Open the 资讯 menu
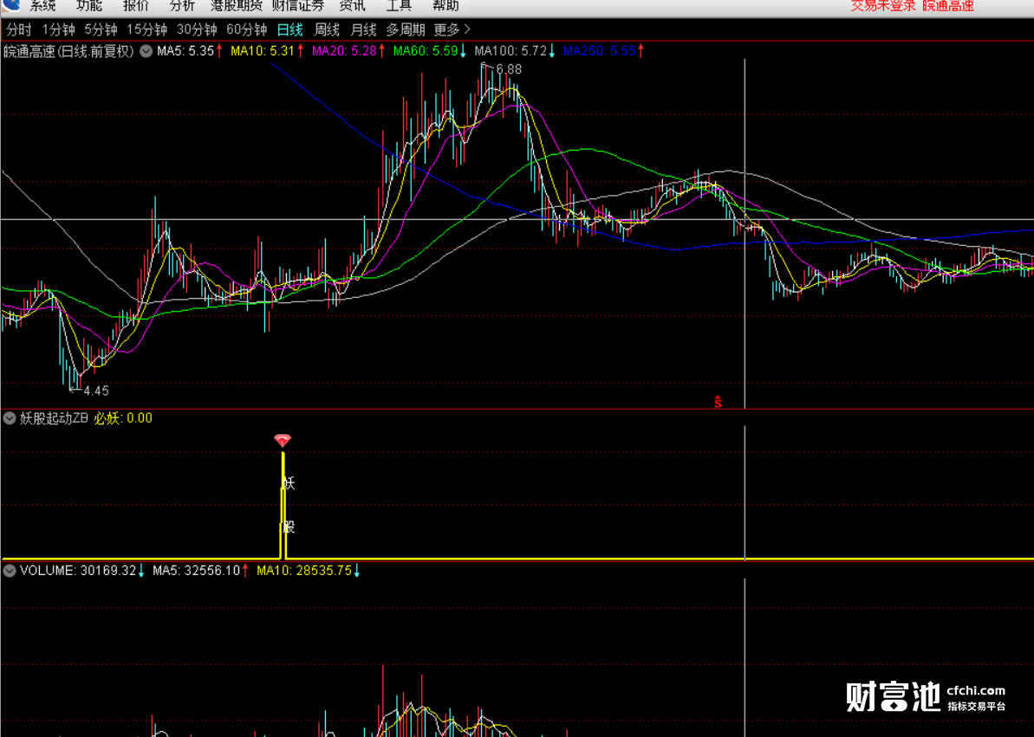Viewport: 1034px width, 737px height. click(352, 6)
